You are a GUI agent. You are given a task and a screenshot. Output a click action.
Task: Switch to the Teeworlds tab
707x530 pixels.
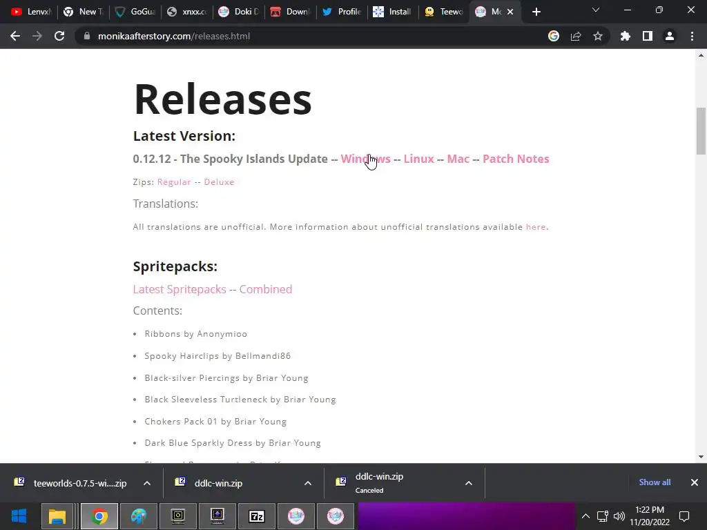tap(445, 12)
